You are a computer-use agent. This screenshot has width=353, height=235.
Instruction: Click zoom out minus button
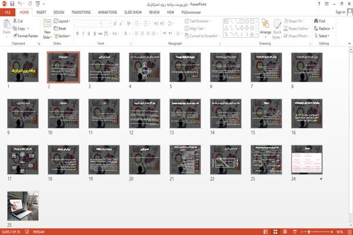(302, 232)
